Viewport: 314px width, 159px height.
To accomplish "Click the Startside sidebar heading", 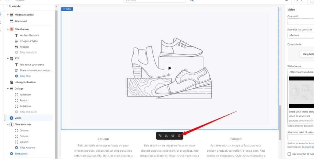I will (x=15, y=6).
